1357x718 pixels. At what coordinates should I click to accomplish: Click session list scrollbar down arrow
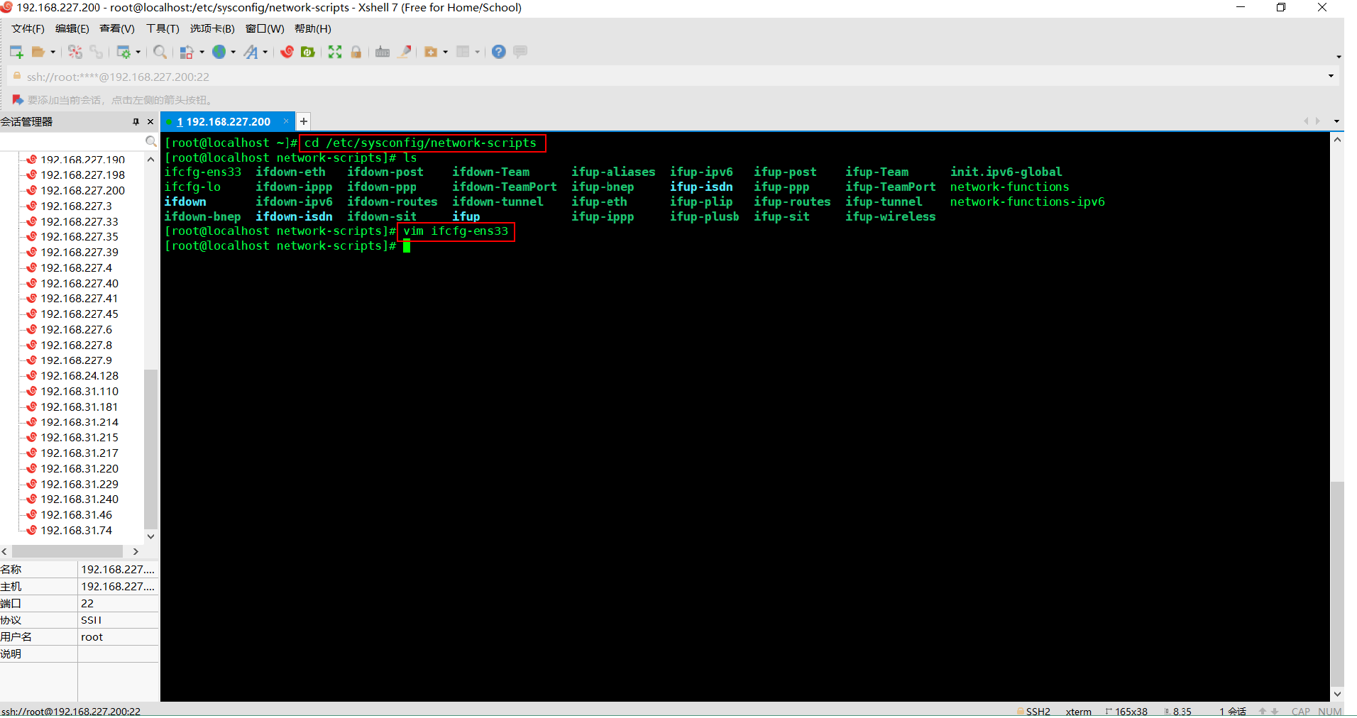click(150, 536)
